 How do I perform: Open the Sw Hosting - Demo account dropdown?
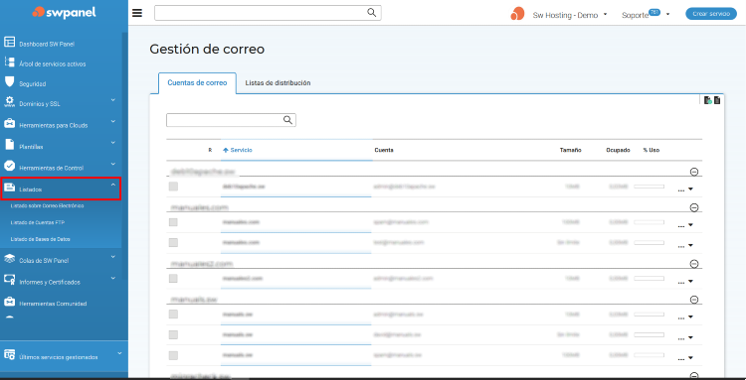pyautogui.click(x=570, y=15)
